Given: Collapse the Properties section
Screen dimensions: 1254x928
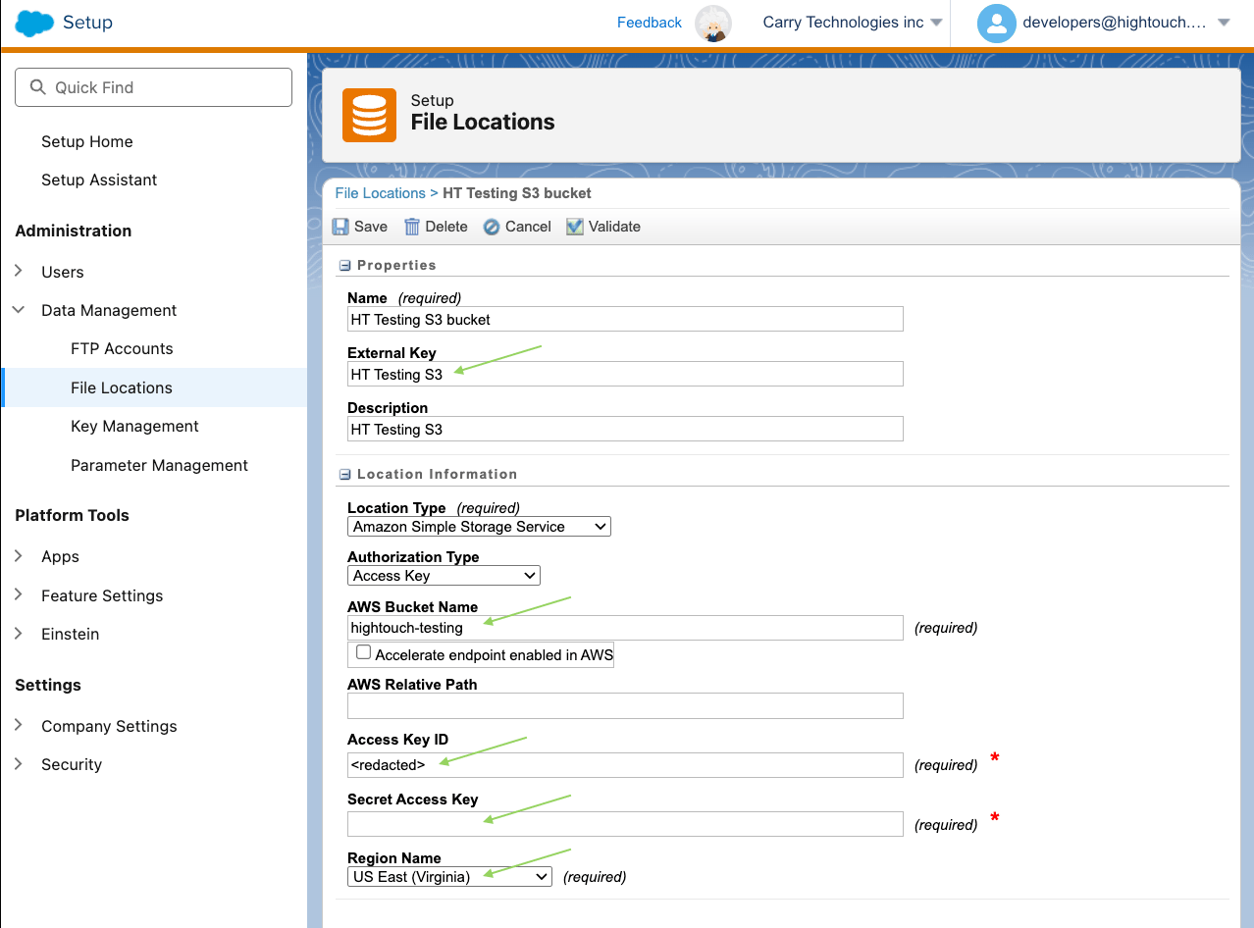Looking at the screenshot, I should coord(344,266).
